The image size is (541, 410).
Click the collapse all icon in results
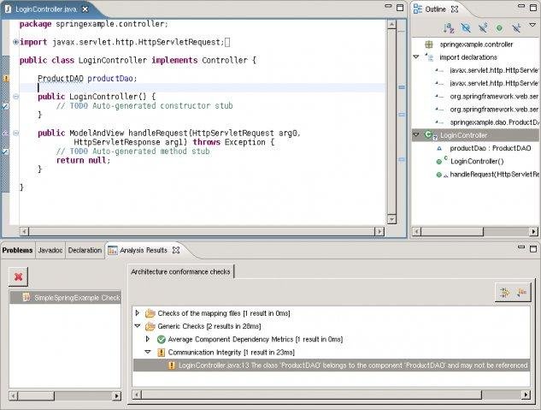pos(521,293)
